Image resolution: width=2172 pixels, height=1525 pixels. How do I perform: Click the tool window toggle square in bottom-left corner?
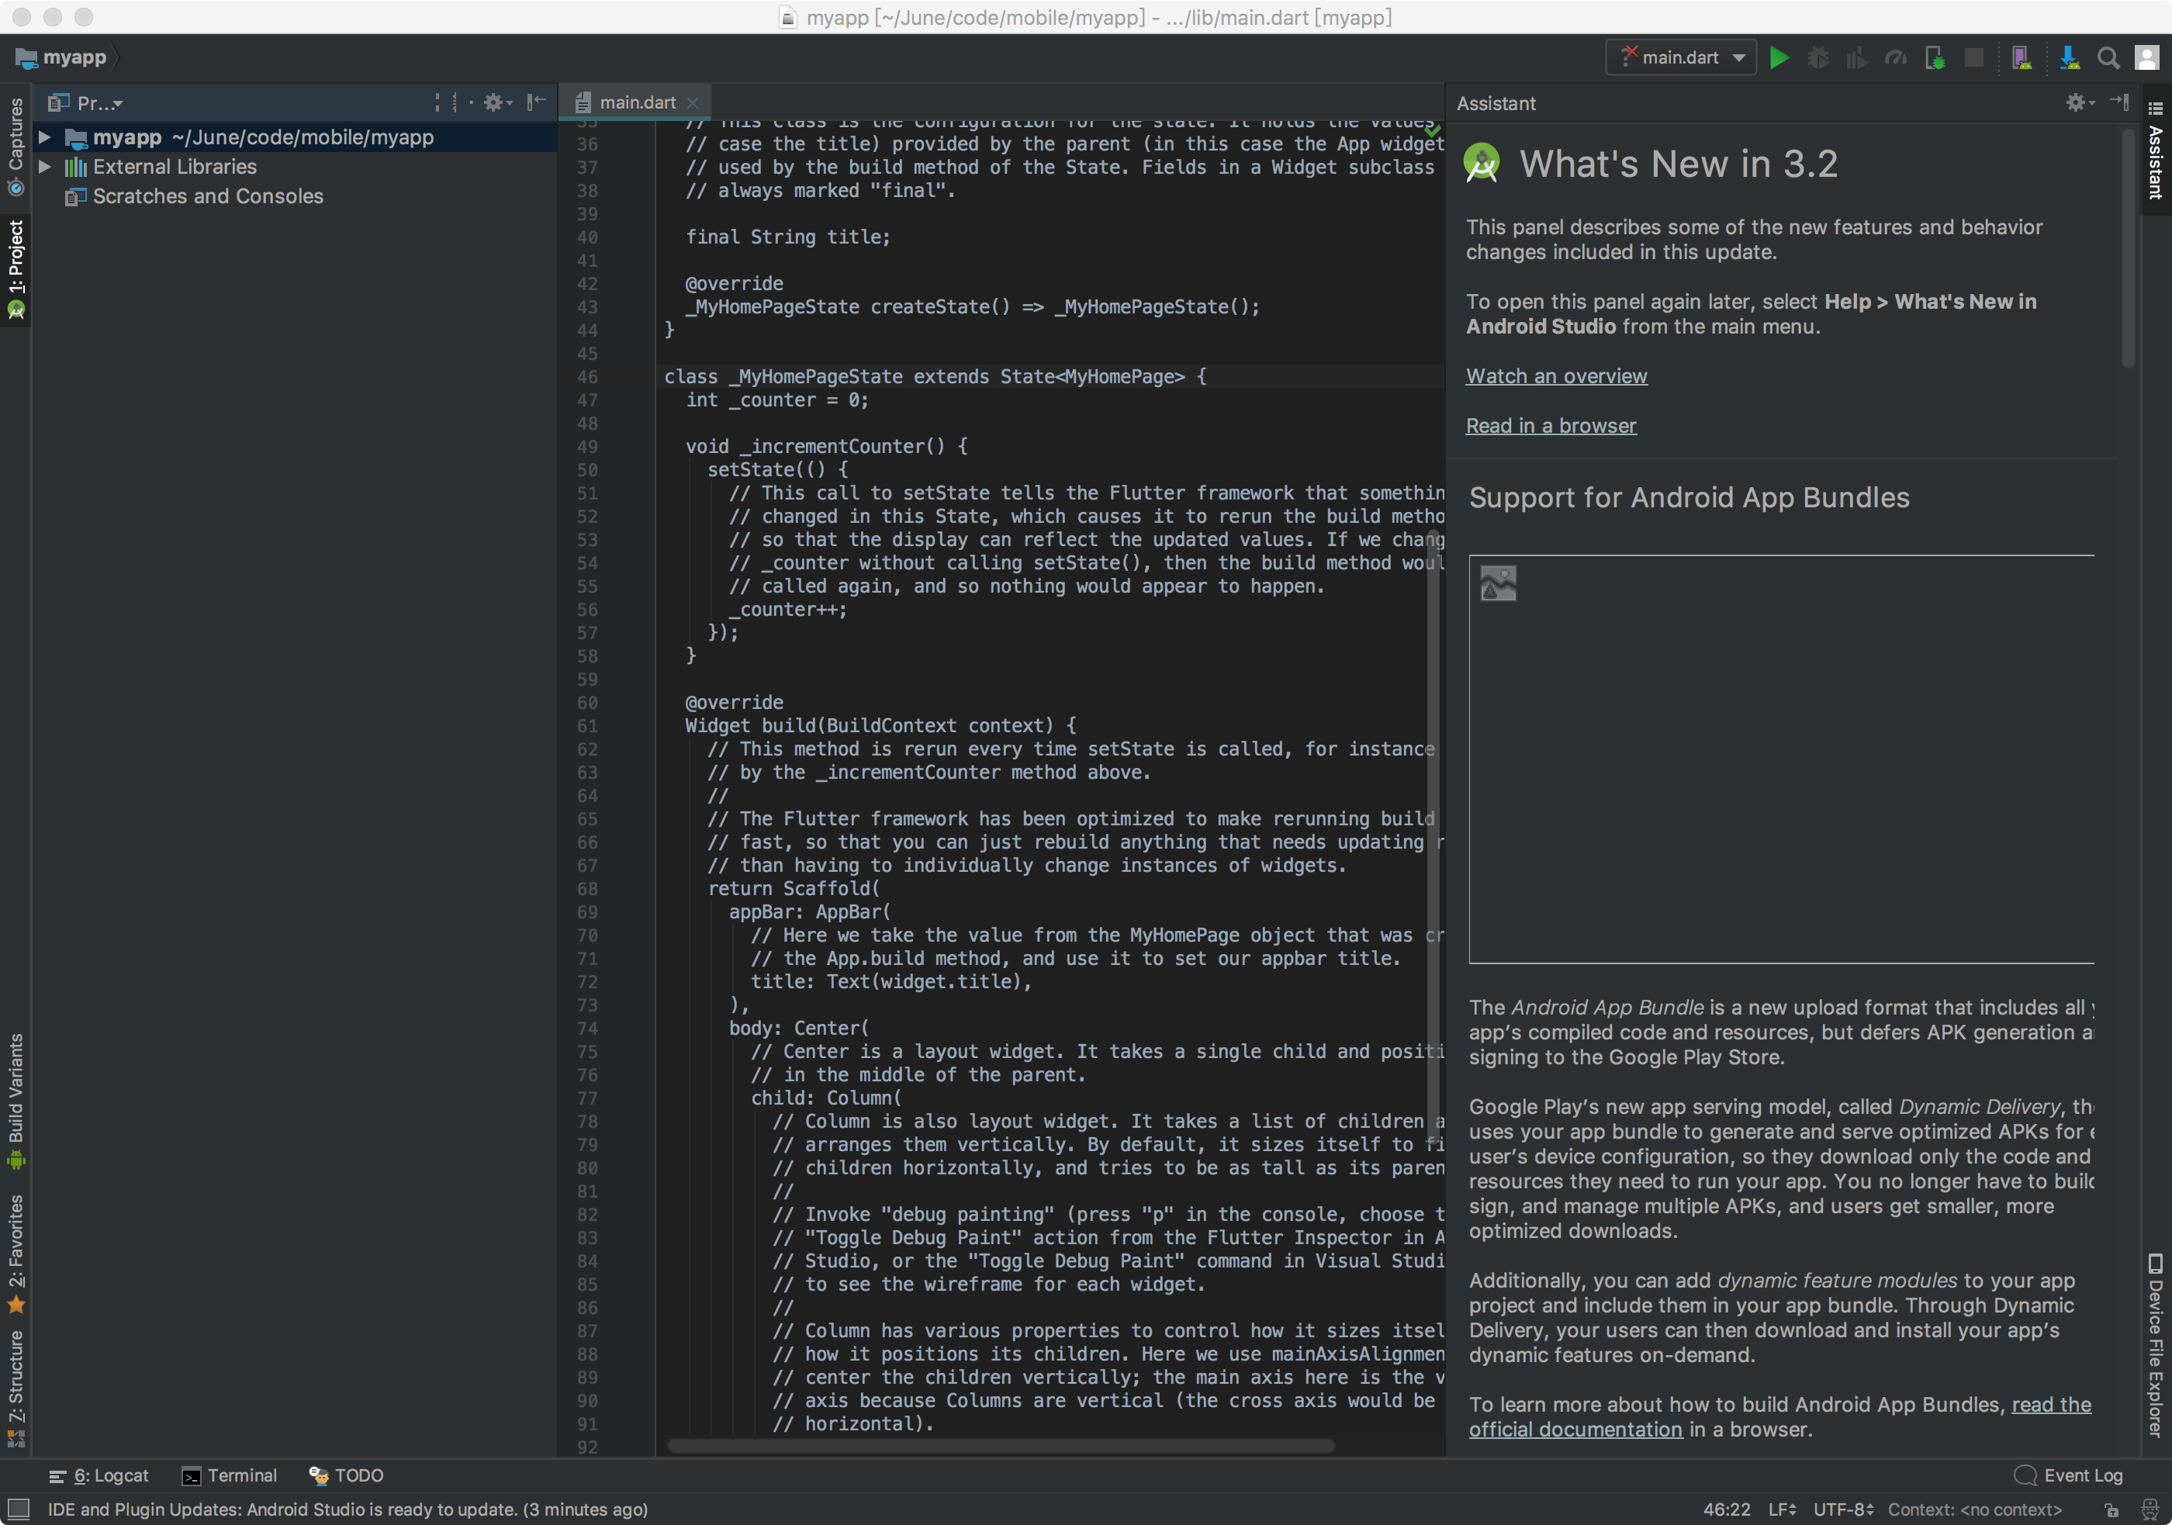point(18,1509)
